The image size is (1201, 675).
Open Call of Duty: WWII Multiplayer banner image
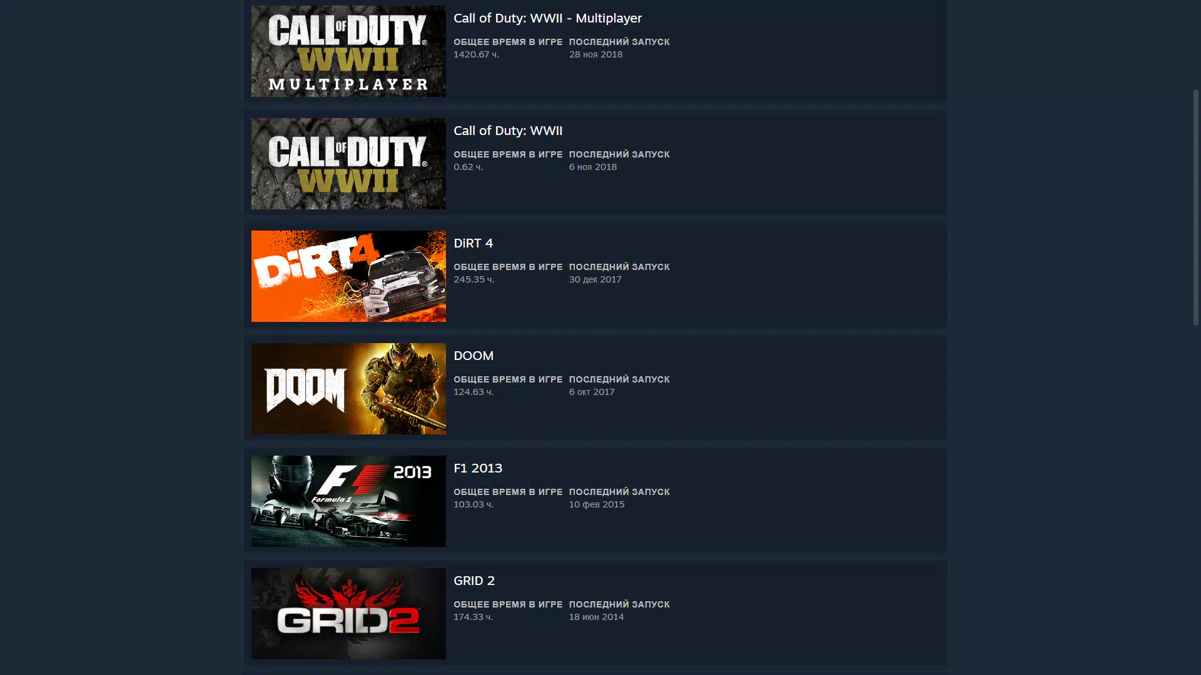click(348, 51)
